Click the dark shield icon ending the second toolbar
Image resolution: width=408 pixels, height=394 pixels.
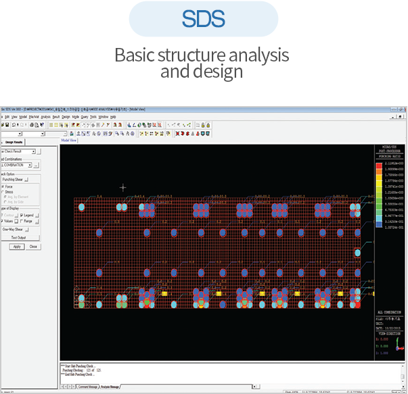[x=208, y=134]
